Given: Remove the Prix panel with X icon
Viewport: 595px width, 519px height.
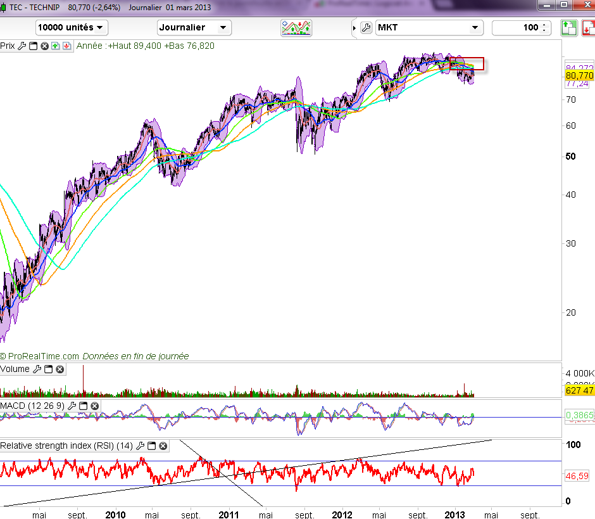Looking at the screenshot, I should click(45, 46).
